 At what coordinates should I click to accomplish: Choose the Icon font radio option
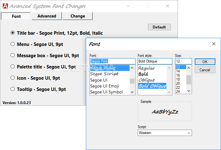click(12, 78)
